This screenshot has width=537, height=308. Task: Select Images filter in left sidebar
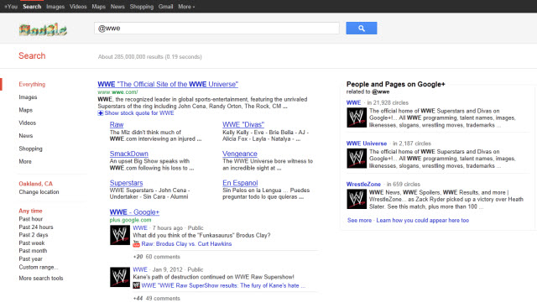click(28, 97)
